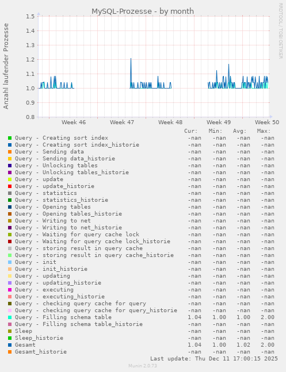The width and height of the screenshot is (286, 372).
Task: Click the Gesamt average value 1.02
Action: (243, 345)
